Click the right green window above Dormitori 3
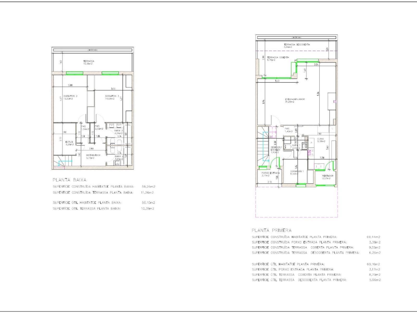Image resolution: width=417 pixels, height=313 pixels. click(x=110, y=73)
